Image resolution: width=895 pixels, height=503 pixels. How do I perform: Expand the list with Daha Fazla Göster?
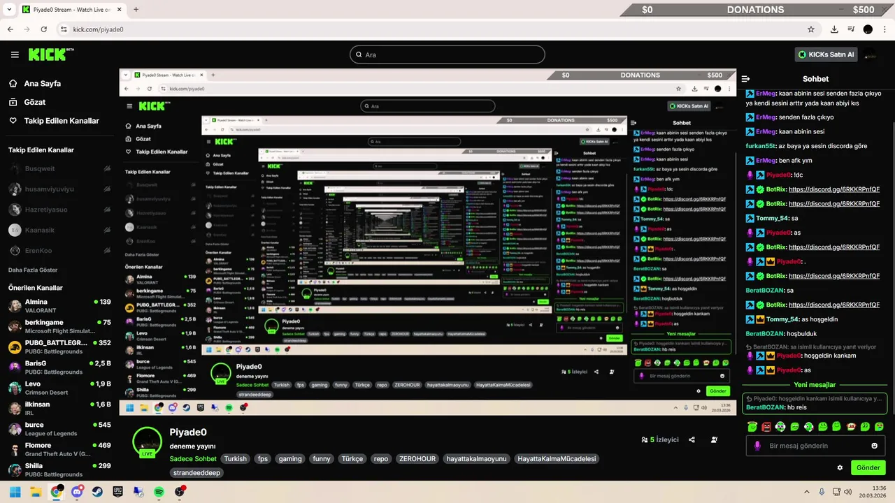pos(33,270)
